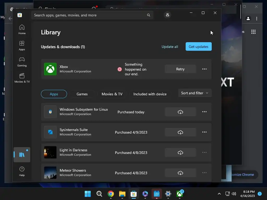Open Movies & TV section in sidebar
The image size is (267, 200).
click(x=22, y=78)
